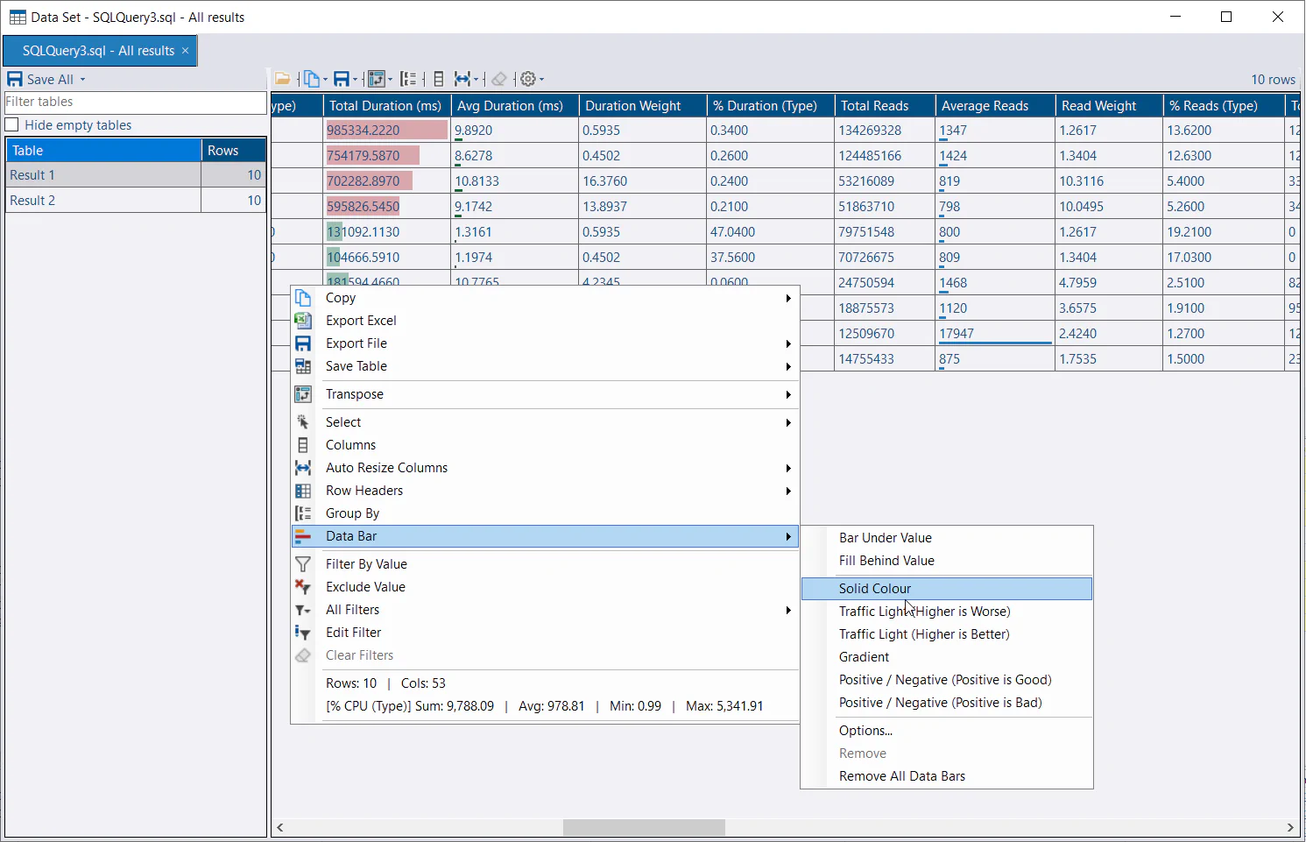Click the group by toolbar icon
Viewport: 1306px width, 842px height.
(408, 79)
